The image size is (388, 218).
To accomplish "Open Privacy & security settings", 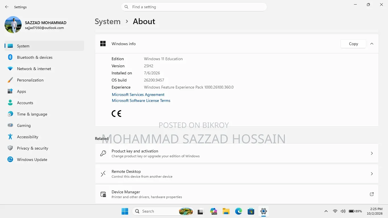I will 44,148.
